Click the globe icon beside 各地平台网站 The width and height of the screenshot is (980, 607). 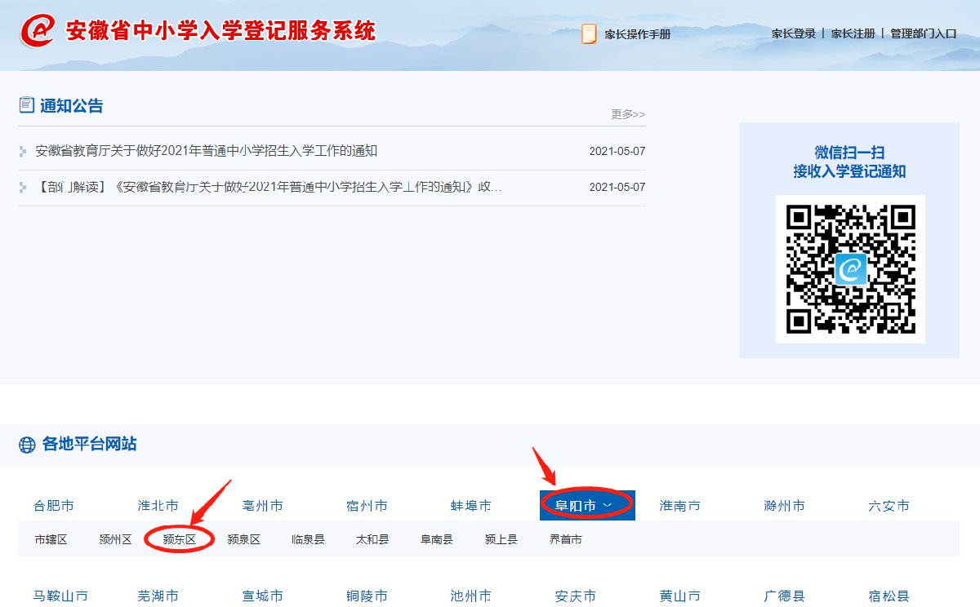pos(27,445)
